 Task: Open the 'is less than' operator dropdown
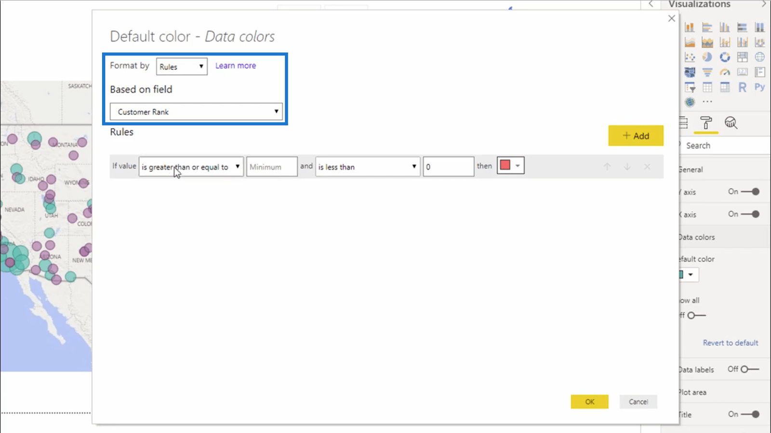pyautogui.click(x=368, y=167)
